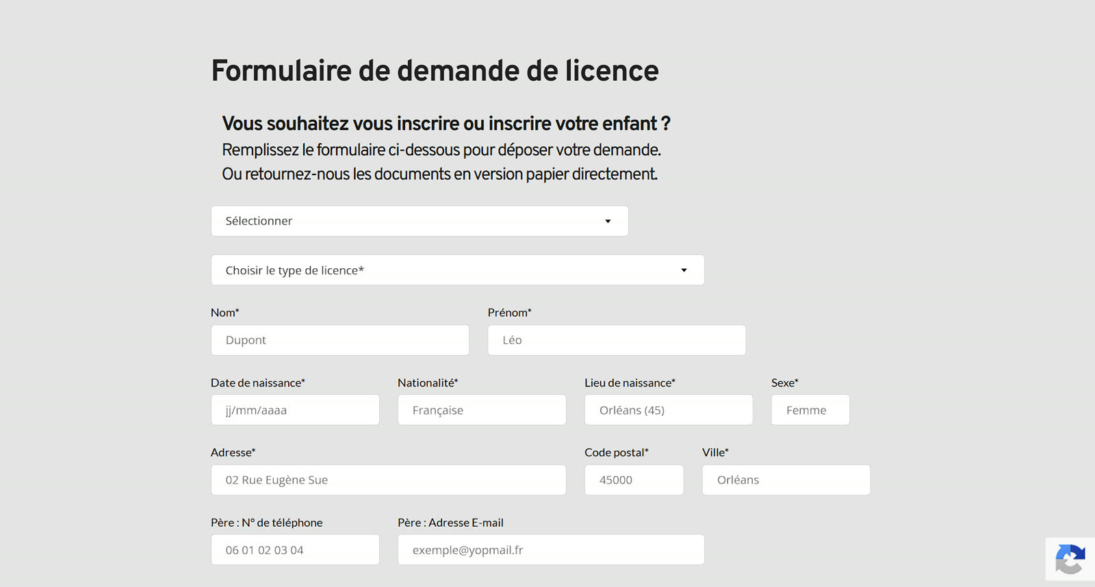This screenshot has height=587, width=1095.
Task: Focus the Père Adresse E-mail field
Action: click(551, 549)
